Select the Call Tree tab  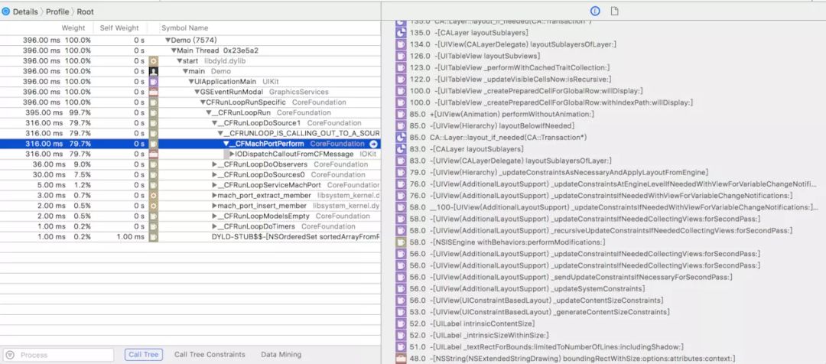tap(143, 355)
